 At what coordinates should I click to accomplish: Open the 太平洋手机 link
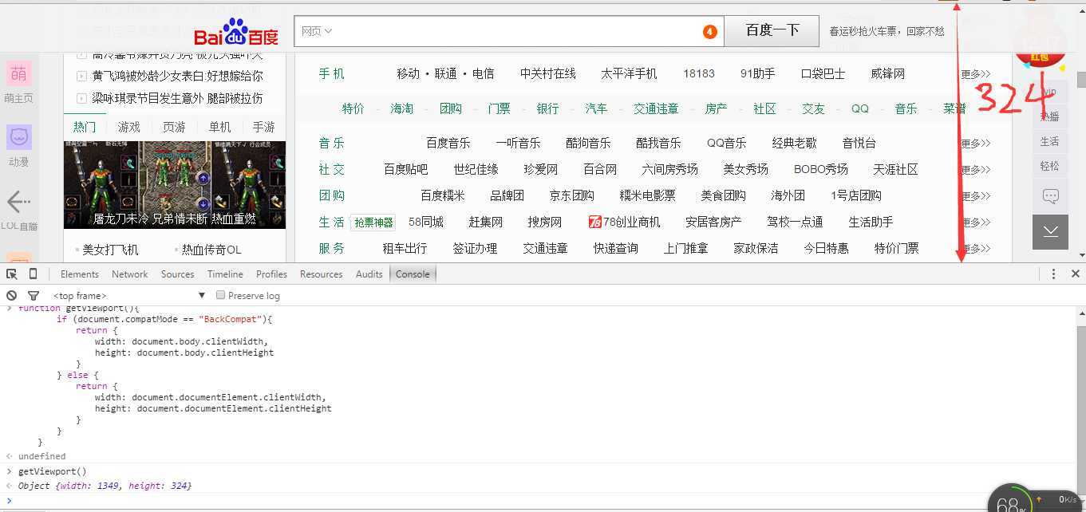click(x=629, y=73)
